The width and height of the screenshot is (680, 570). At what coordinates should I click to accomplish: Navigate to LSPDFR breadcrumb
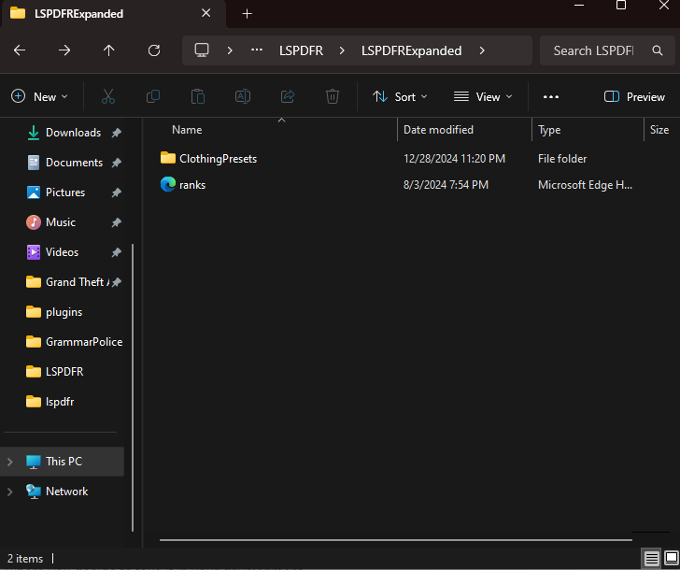[301, 50]
